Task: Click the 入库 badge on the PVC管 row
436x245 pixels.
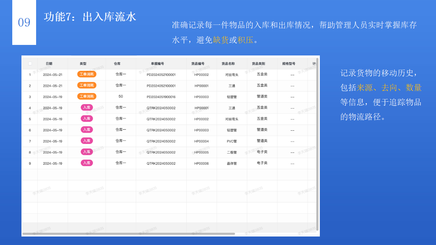Action: tap(87, 141)
